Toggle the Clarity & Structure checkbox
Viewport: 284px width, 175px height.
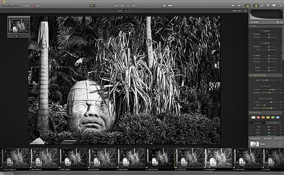coord(281,75)
